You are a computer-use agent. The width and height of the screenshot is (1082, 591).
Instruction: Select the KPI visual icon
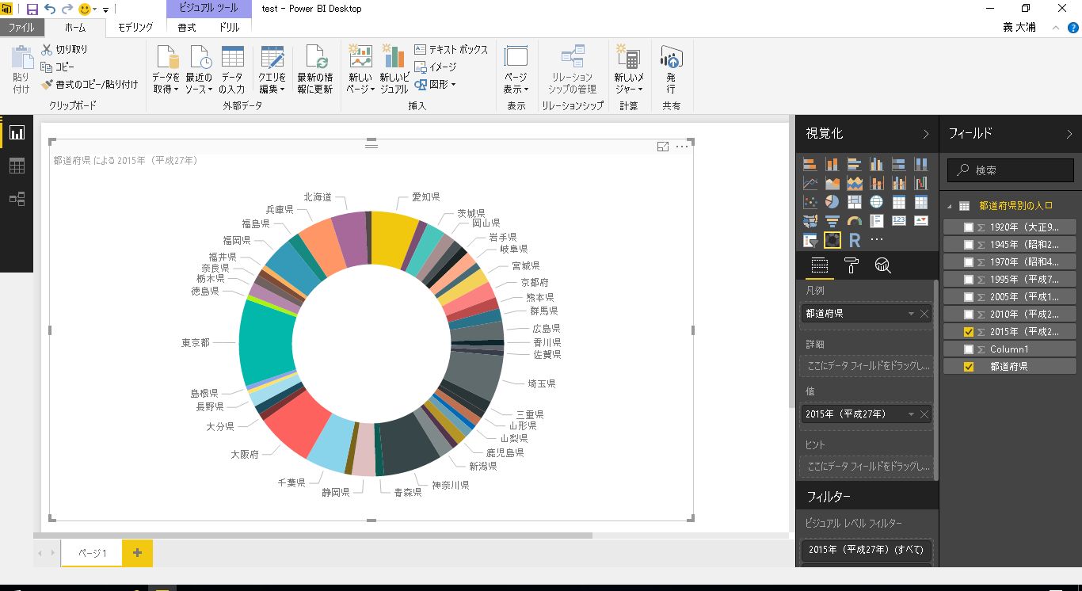[x=921, y=221]
